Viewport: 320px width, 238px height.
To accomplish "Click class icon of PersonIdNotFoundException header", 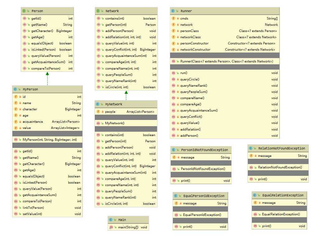I will (x=174, y=150).
